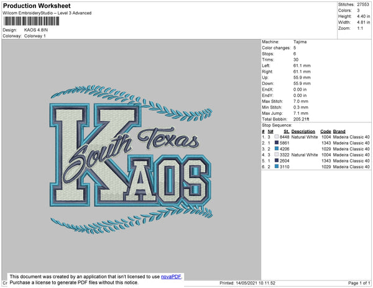Click the stitches value '27553'
This screenshot has height=288, width=373.
tap(363, 4)
